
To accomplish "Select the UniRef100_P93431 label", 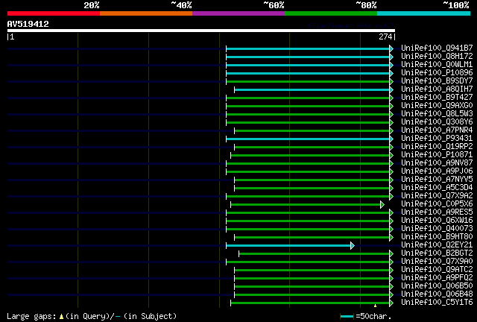I will point(437,138).
